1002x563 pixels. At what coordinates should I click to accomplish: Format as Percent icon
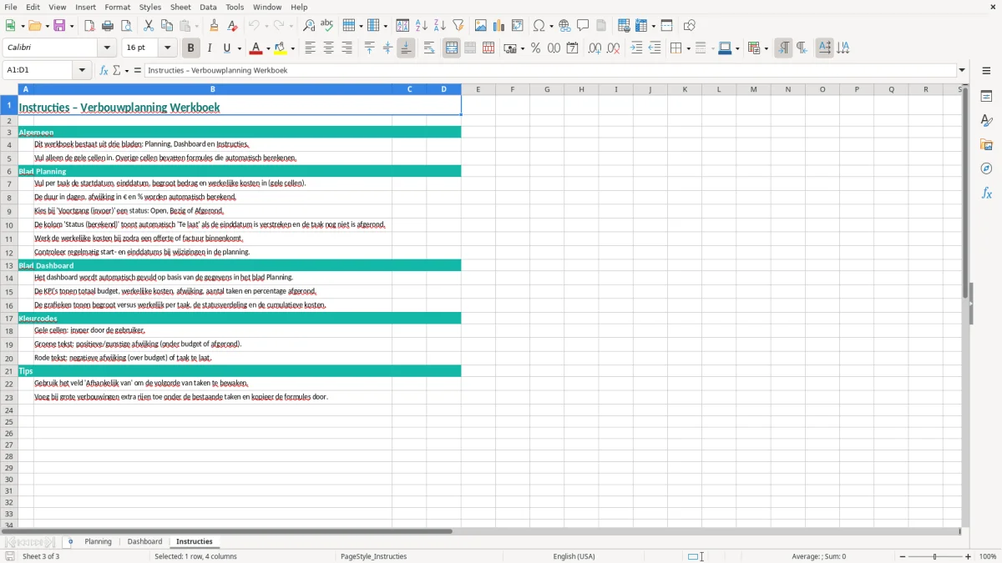click(535, 48)
